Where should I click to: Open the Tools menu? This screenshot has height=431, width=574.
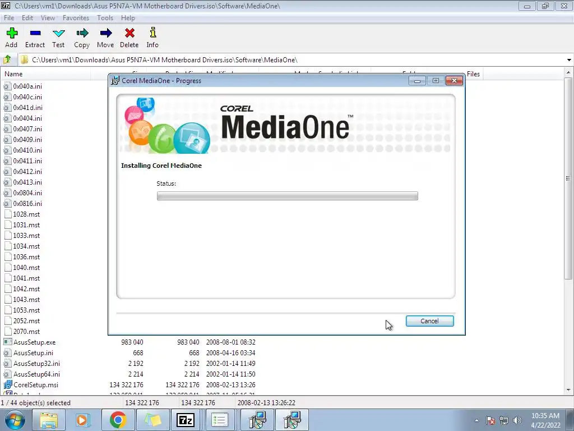click(105, 17)
